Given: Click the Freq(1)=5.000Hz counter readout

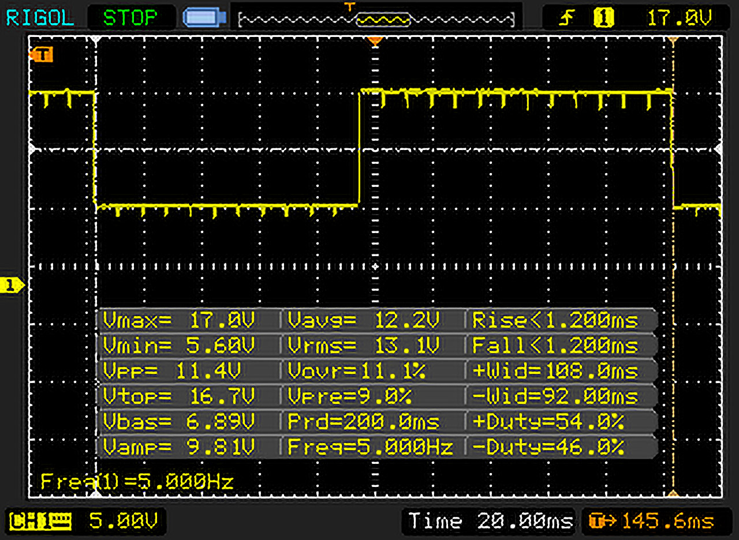Looking at the screenshot, I should (x=137, y=481).
